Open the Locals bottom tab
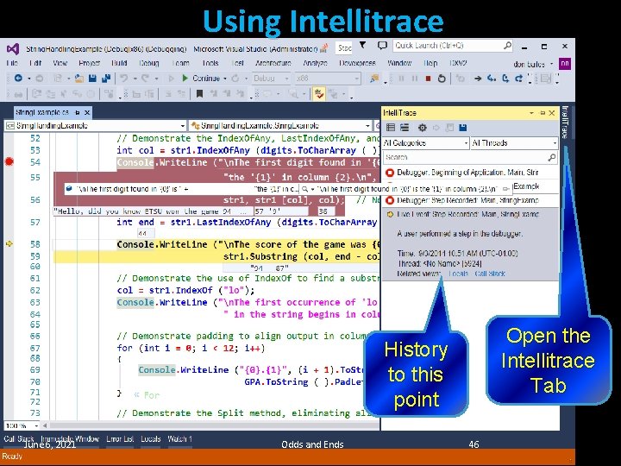621x466 pixels. tap(150, 438)
